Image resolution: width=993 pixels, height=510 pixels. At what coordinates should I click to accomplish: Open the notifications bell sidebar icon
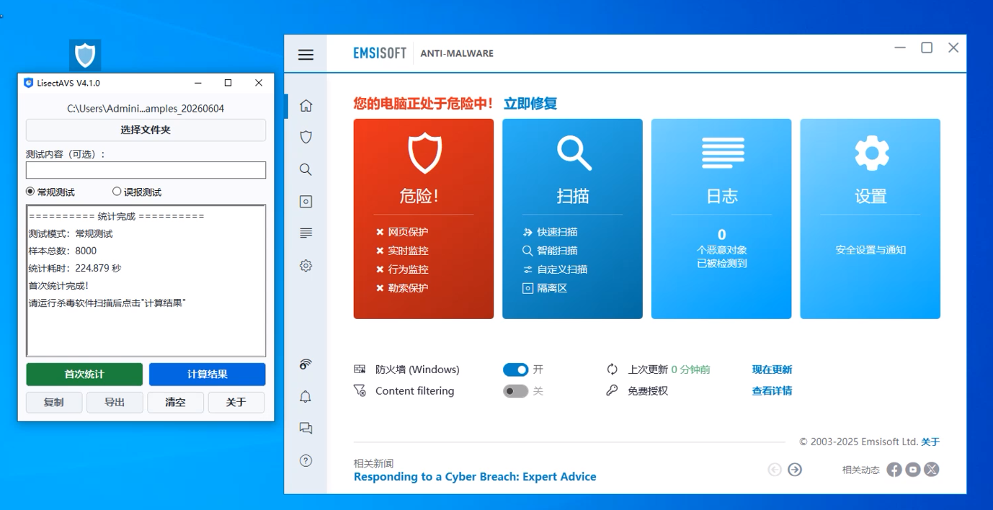306,397
